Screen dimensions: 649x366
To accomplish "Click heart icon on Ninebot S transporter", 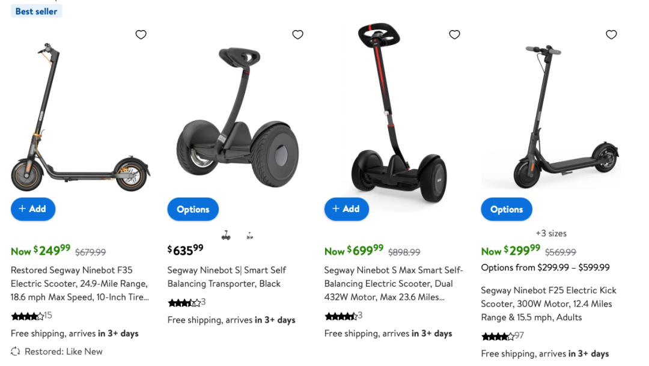I will 297,35.
